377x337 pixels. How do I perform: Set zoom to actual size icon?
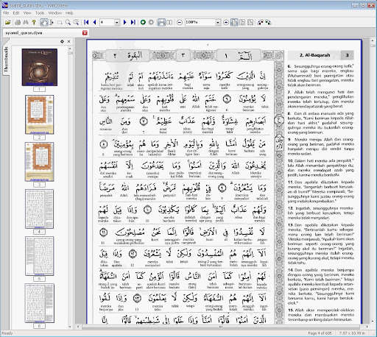(234, 22)
